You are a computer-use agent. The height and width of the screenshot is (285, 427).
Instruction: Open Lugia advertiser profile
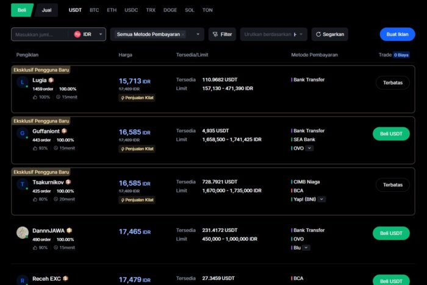click(40, 80)
